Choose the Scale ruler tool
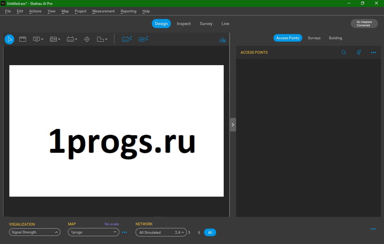This screenshot has height=244, width=384. 23,39
